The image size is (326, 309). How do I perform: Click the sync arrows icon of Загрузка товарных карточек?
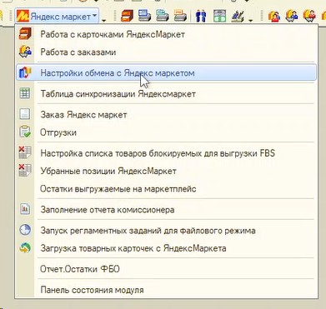click(25, 248)
